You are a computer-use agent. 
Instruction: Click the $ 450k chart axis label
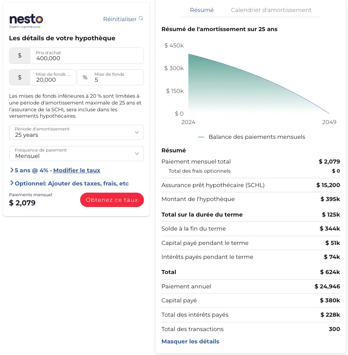pyautogui.click(x=174, y=45)
